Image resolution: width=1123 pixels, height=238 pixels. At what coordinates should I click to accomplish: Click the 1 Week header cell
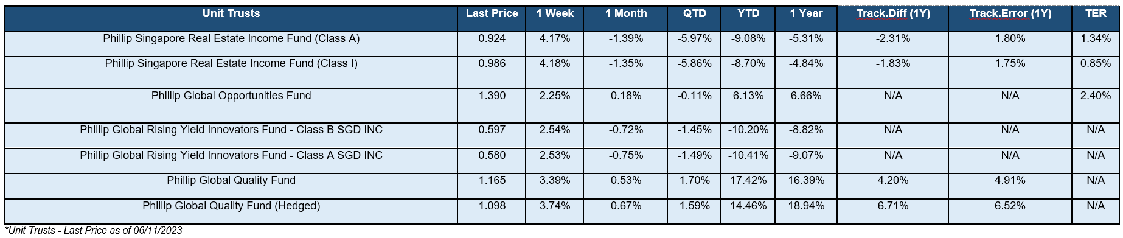coord(555,19)
